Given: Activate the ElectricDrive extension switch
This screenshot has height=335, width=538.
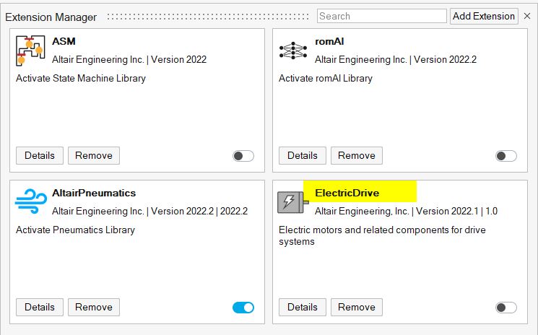Looking at the screenshot, I should pyautogui.click(x=506, y=308).
